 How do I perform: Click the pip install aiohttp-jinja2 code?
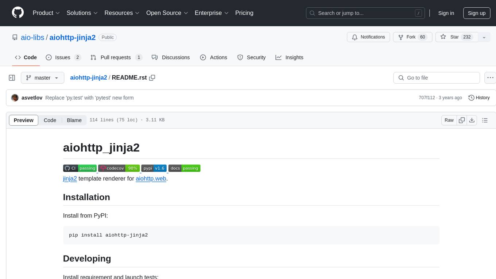tap(108, 235)
